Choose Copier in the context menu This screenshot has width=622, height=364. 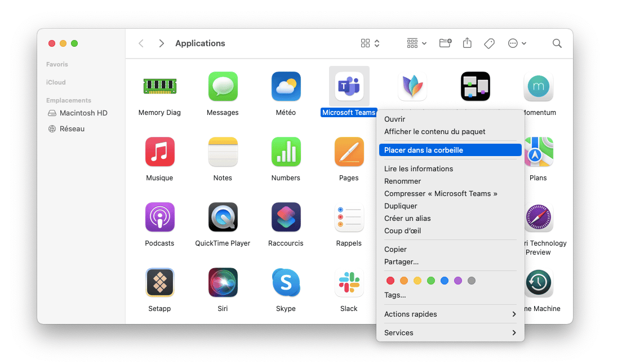[450, 250]
